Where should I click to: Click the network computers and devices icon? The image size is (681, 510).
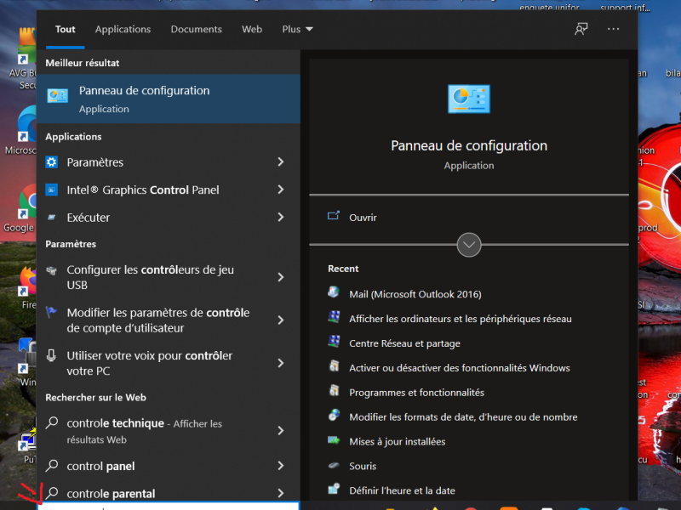coord(334,317)
